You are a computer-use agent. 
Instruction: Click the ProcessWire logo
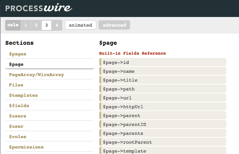tap(39, 8)
